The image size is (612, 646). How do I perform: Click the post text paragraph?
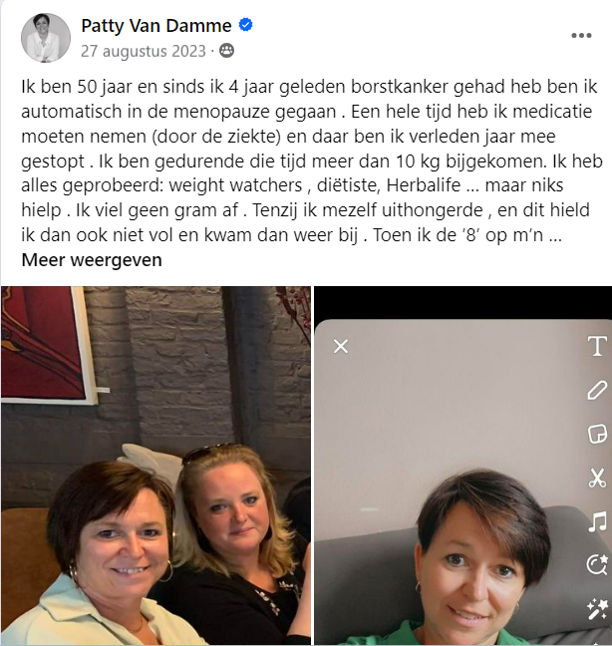click(x=312, y=161)
